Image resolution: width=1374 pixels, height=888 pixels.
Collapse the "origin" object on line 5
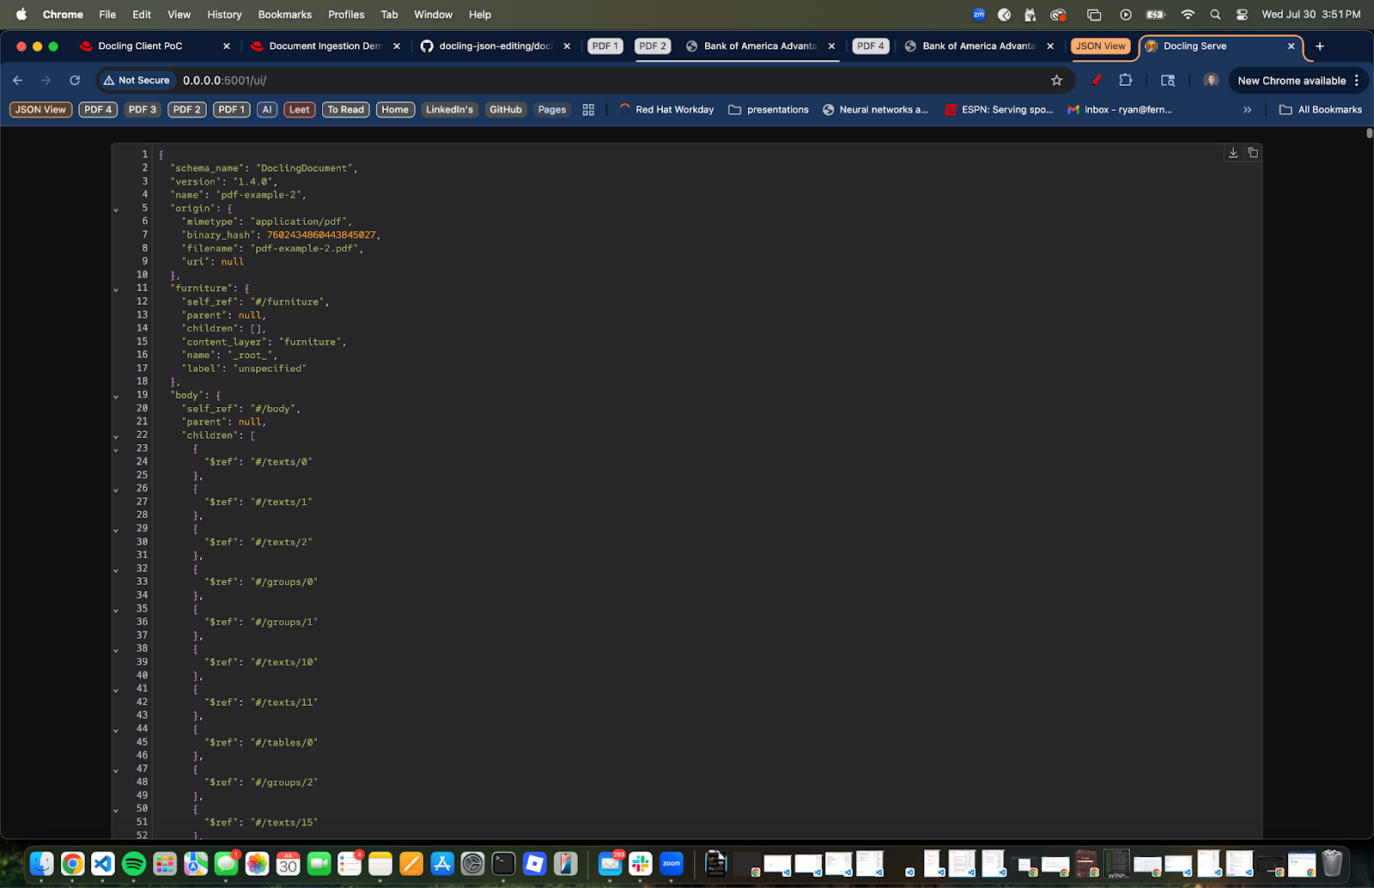116,210
